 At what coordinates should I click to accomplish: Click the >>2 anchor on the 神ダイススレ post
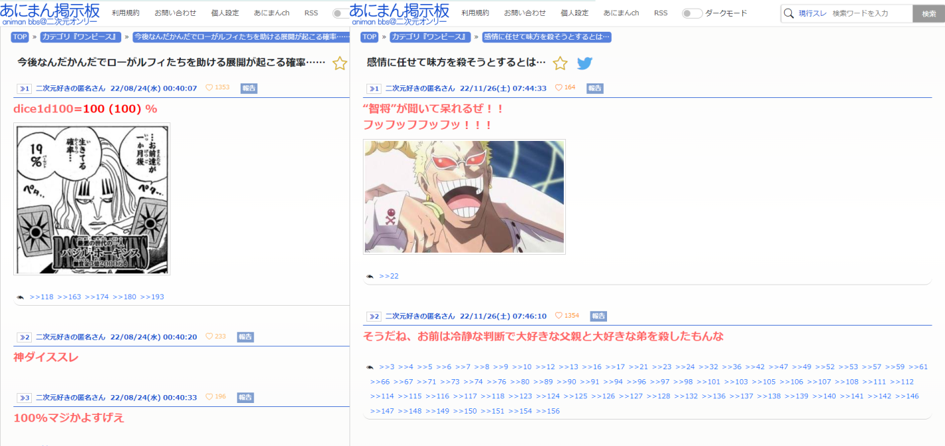(25, 337)
